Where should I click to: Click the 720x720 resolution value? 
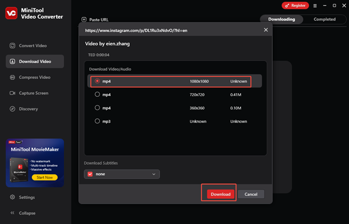197,95
